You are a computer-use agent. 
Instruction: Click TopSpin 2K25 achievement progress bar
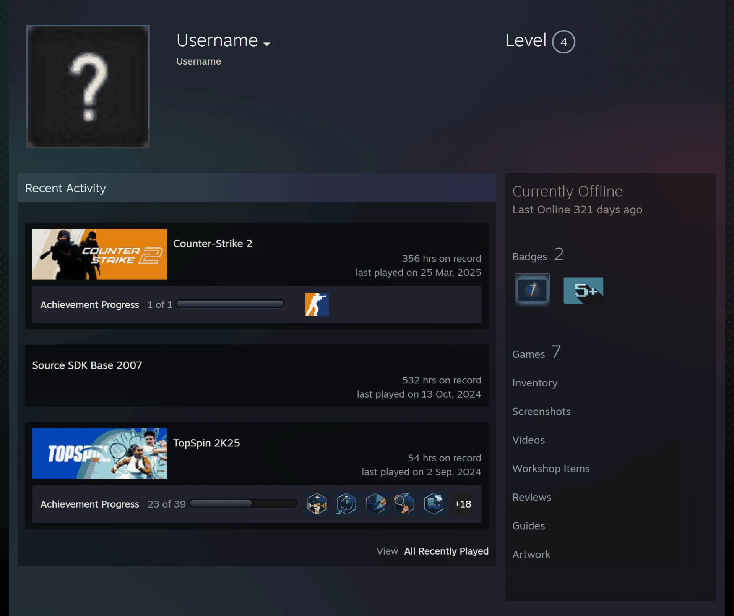[244, 503]
